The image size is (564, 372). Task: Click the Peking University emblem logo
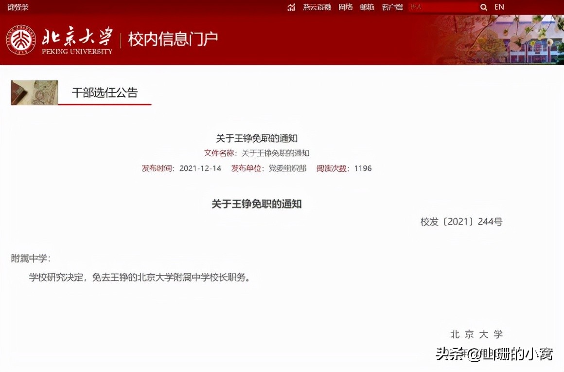click(x=21, y=39)
